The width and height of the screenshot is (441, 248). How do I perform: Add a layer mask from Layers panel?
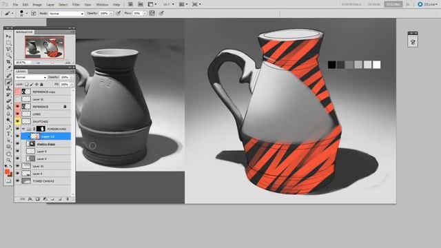(38, 199)
